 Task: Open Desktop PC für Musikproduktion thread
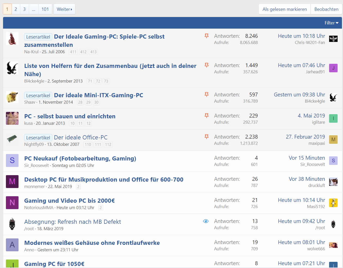pyautogui.click(x=104, y=180)
